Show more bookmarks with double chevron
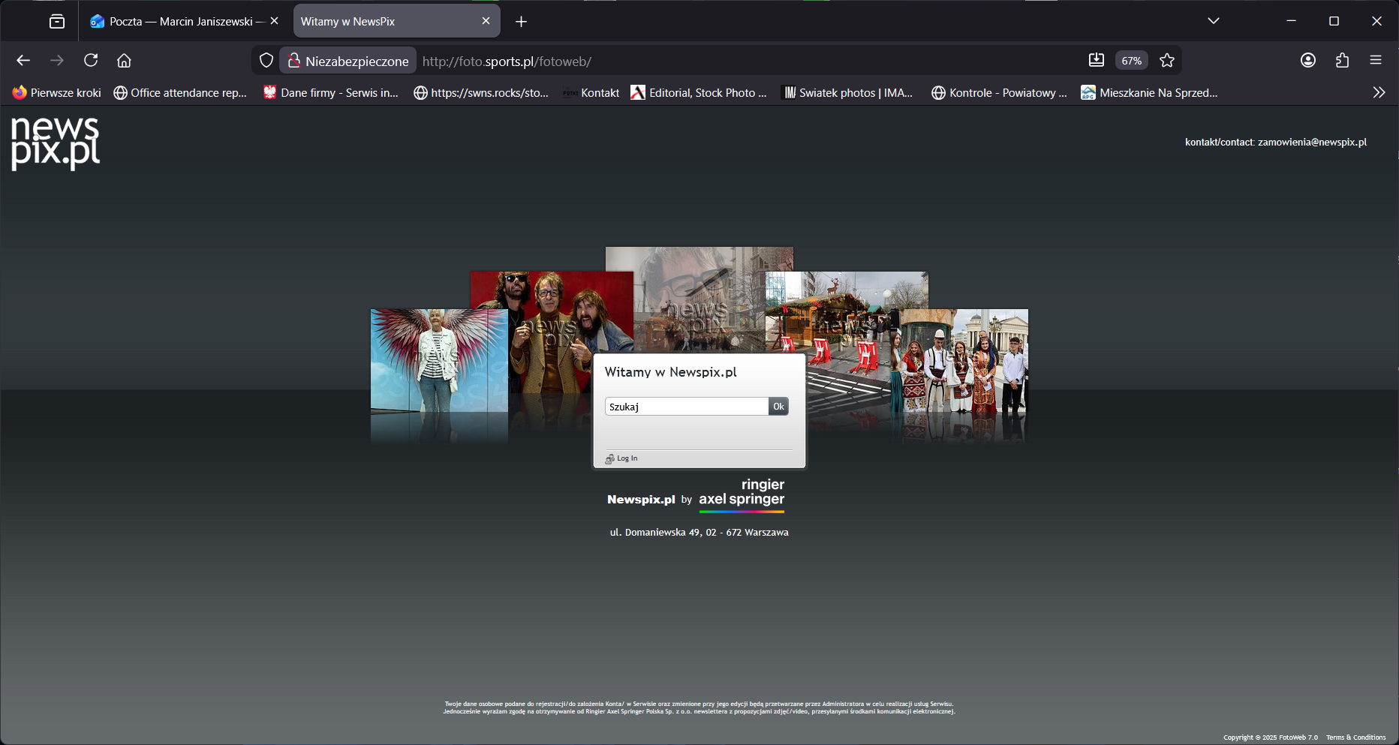This screenshot has width=1399, height=745. (1378, 93)
